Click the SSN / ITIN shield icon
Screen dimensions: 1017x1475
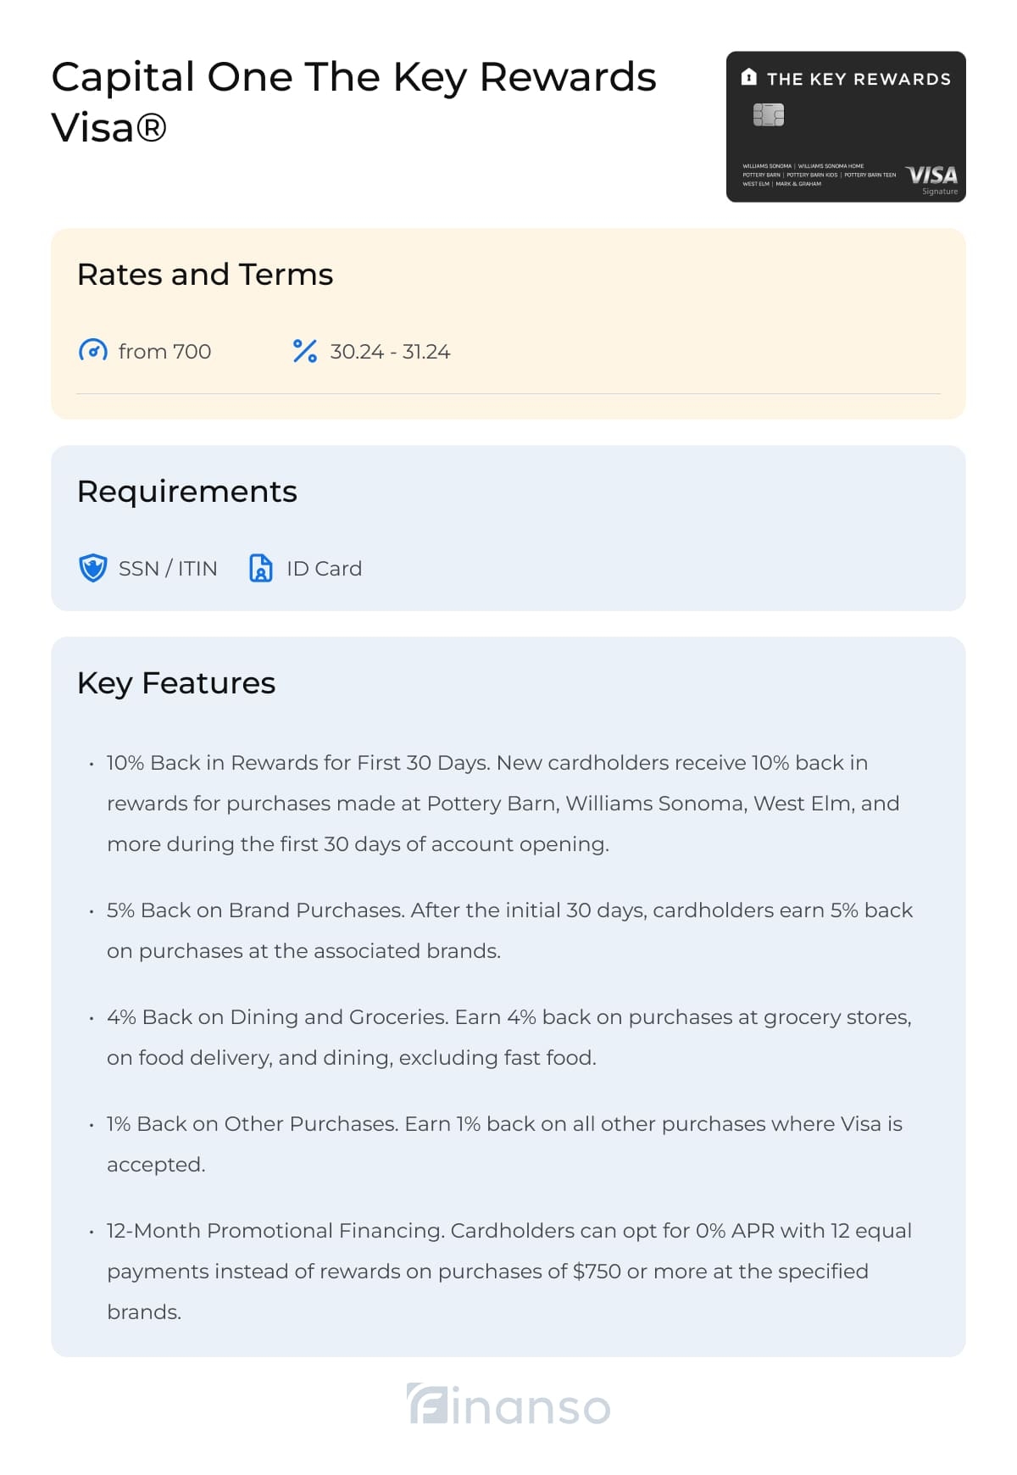(92, 568)
